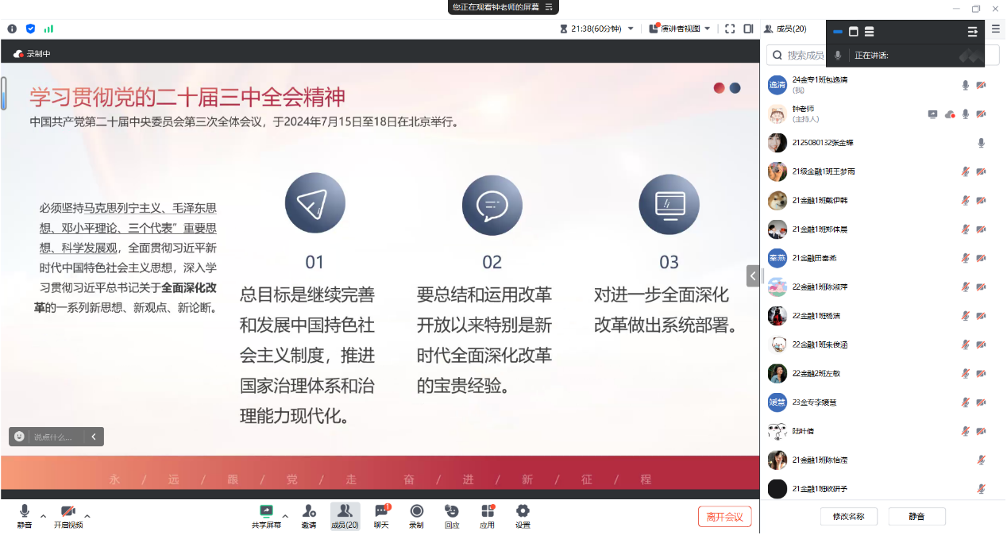Image resolution: width=1007 pixels, height=535 pixels.
Task: Click the network signal status icon
Action: coord(49,29)
